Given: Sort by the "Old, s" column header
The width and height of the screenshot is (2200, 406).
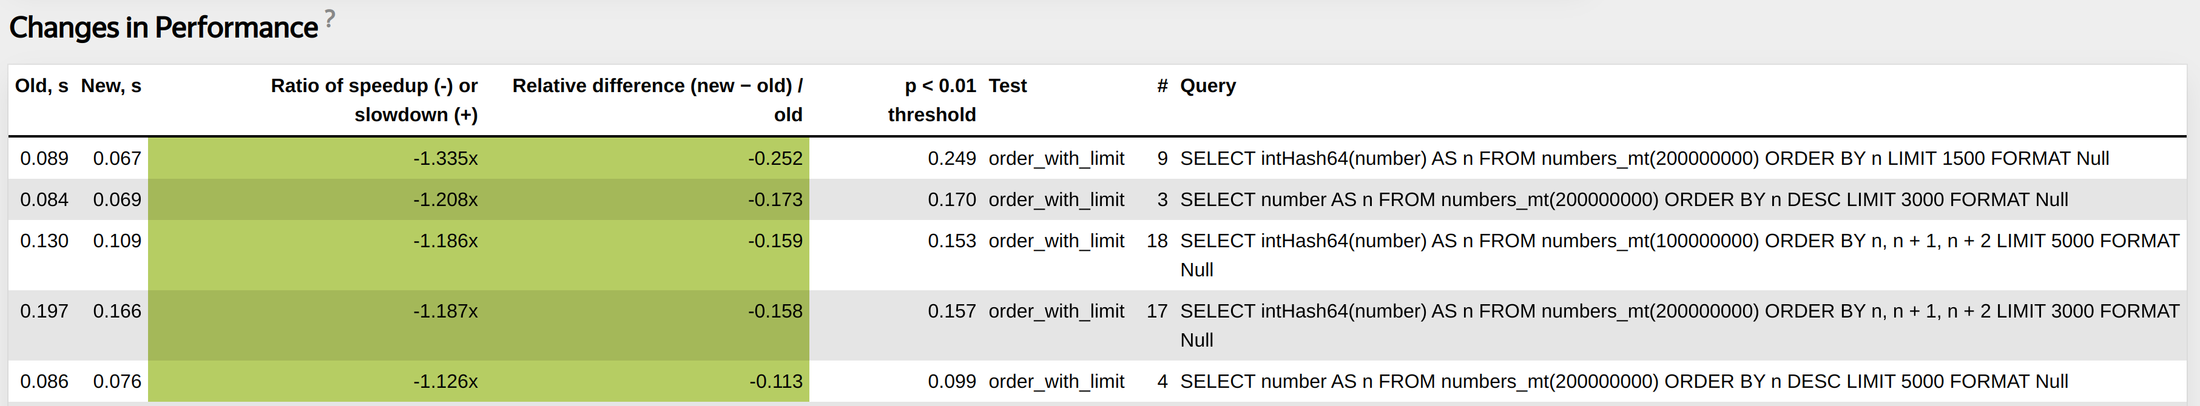Looking at the screenshot, I should coord(42,86).
